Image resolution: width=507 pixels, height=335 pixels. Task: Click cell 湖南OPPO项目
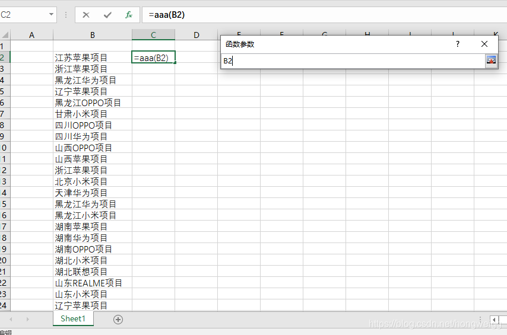pyautogui.click(x=93, y=249)
